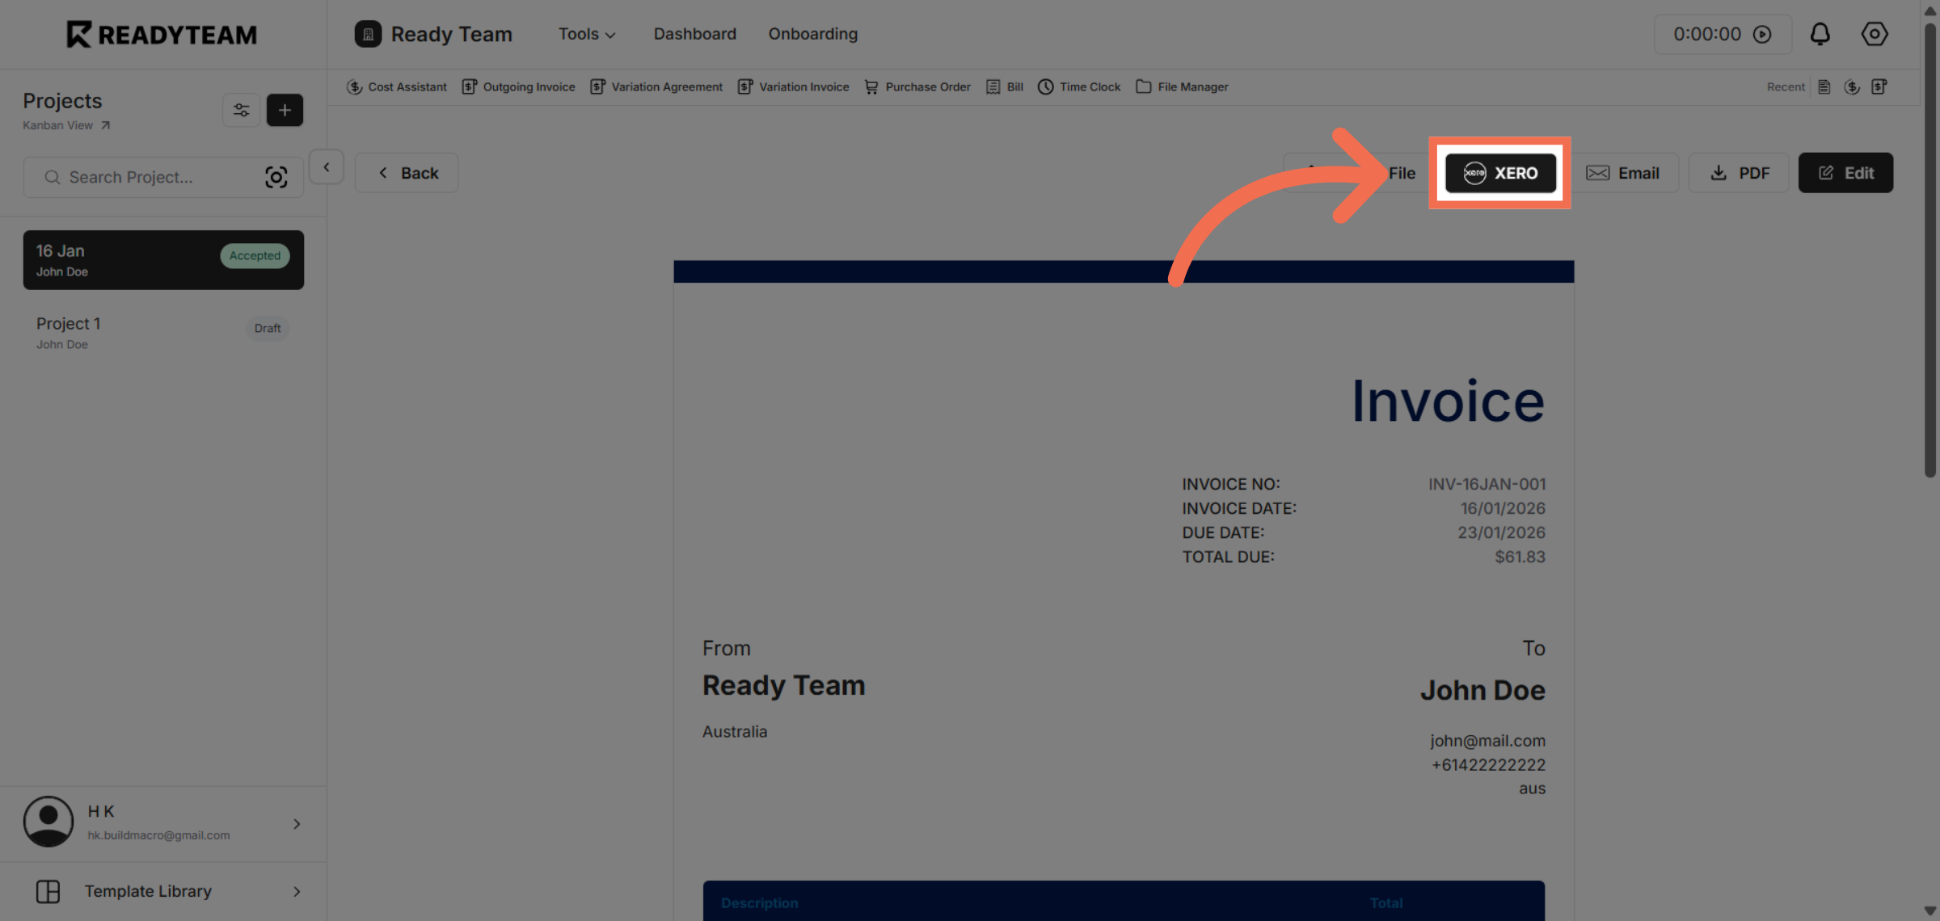Collapse the Projects sidebar panel

coord(327,166)
